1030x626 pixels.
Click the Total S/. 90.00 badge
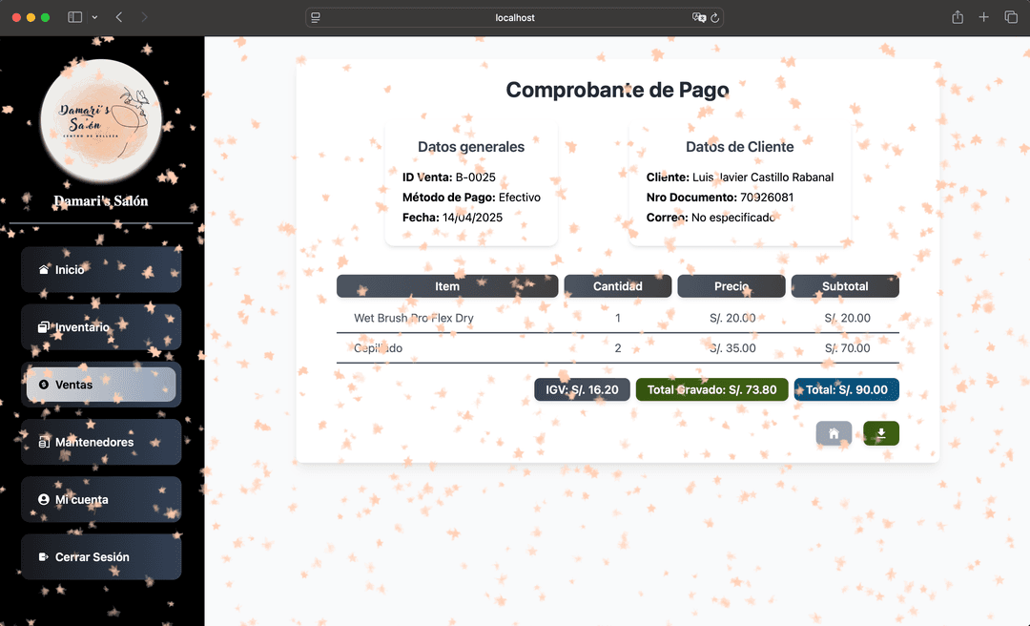click(846, 389)
